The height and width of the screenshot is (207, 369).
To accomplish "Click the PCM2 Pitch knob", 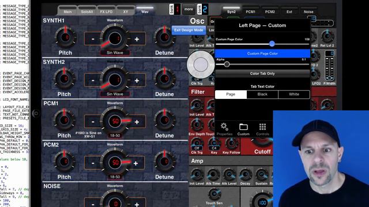I will tap(65, 162).
